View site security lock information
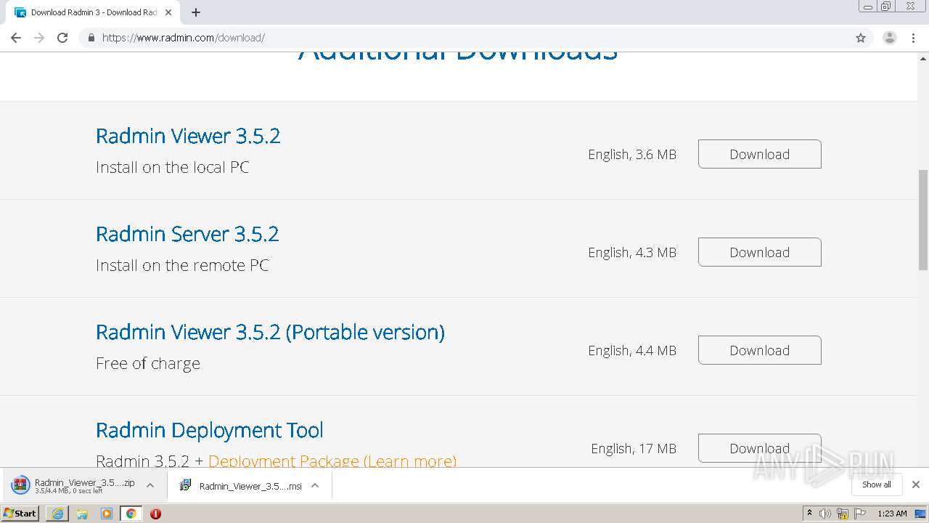The image size is (929, 523). [x=91, y=38]
